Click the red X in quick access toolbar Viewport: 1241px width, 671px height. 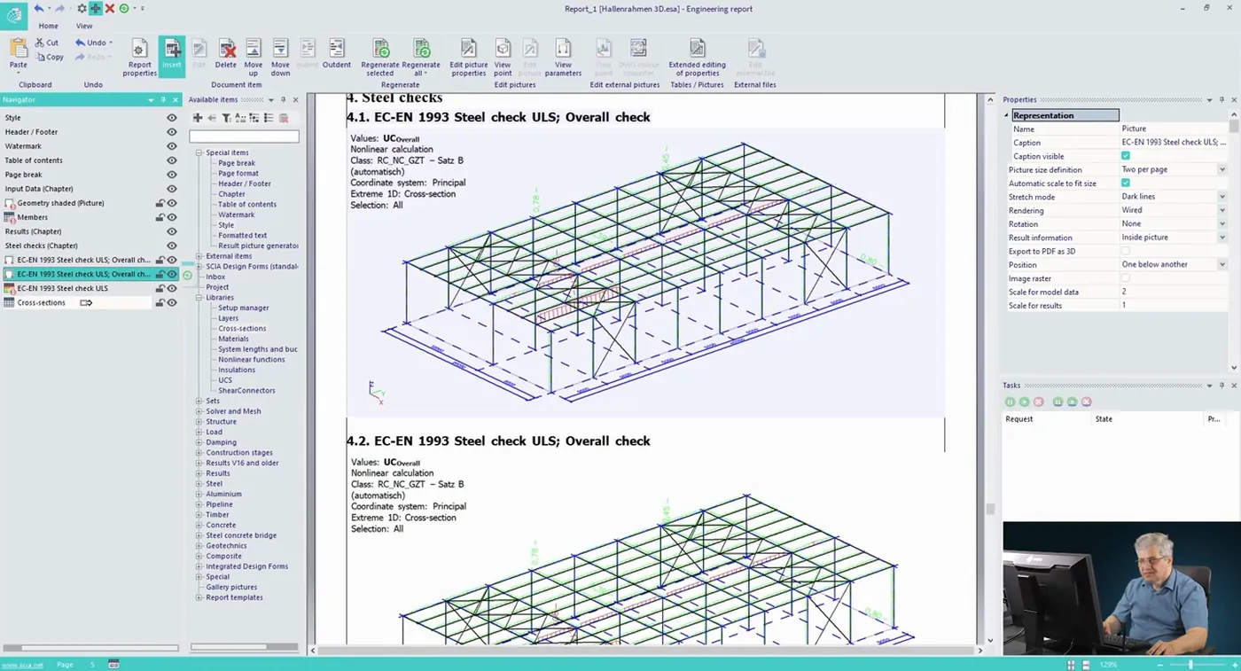tap(110, 8)
